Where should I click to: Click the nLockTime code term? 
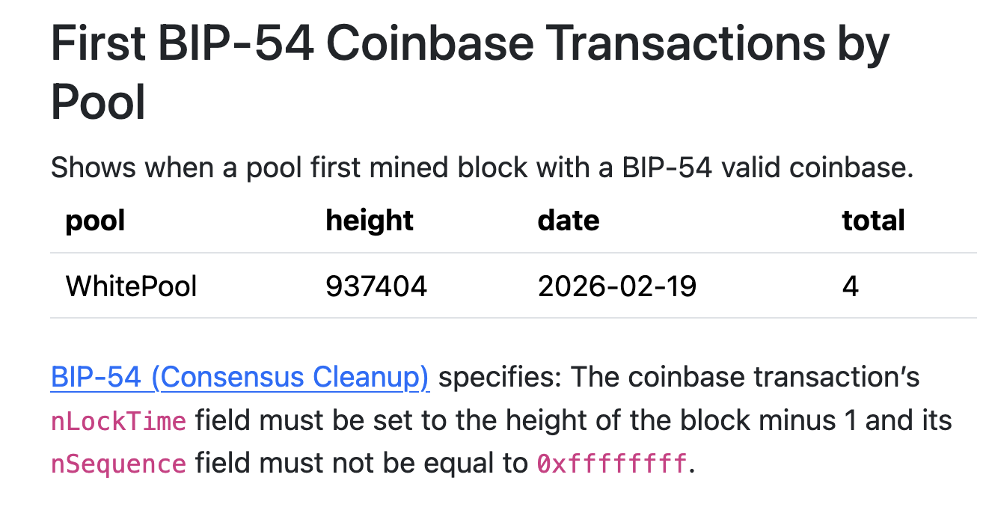click(118, 421)
